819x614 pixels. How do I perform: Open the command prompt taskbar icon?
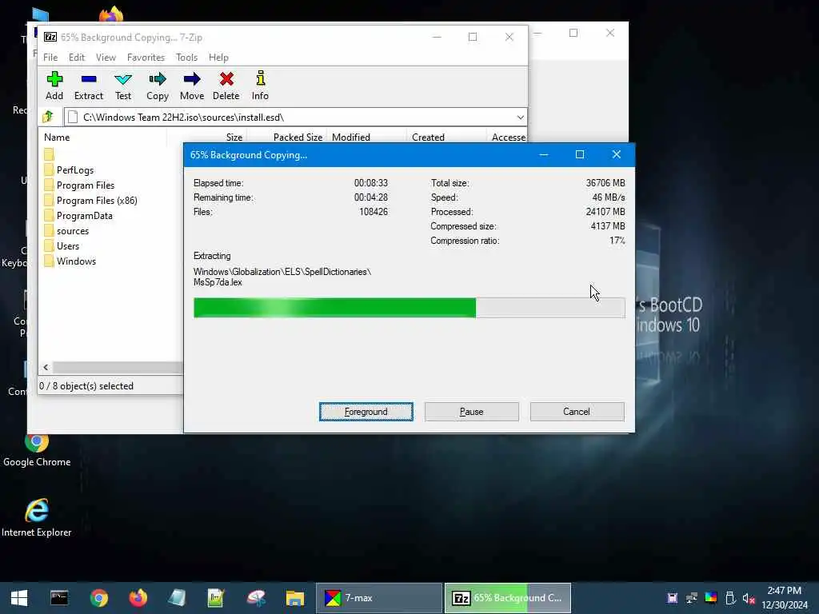point(59,598)
